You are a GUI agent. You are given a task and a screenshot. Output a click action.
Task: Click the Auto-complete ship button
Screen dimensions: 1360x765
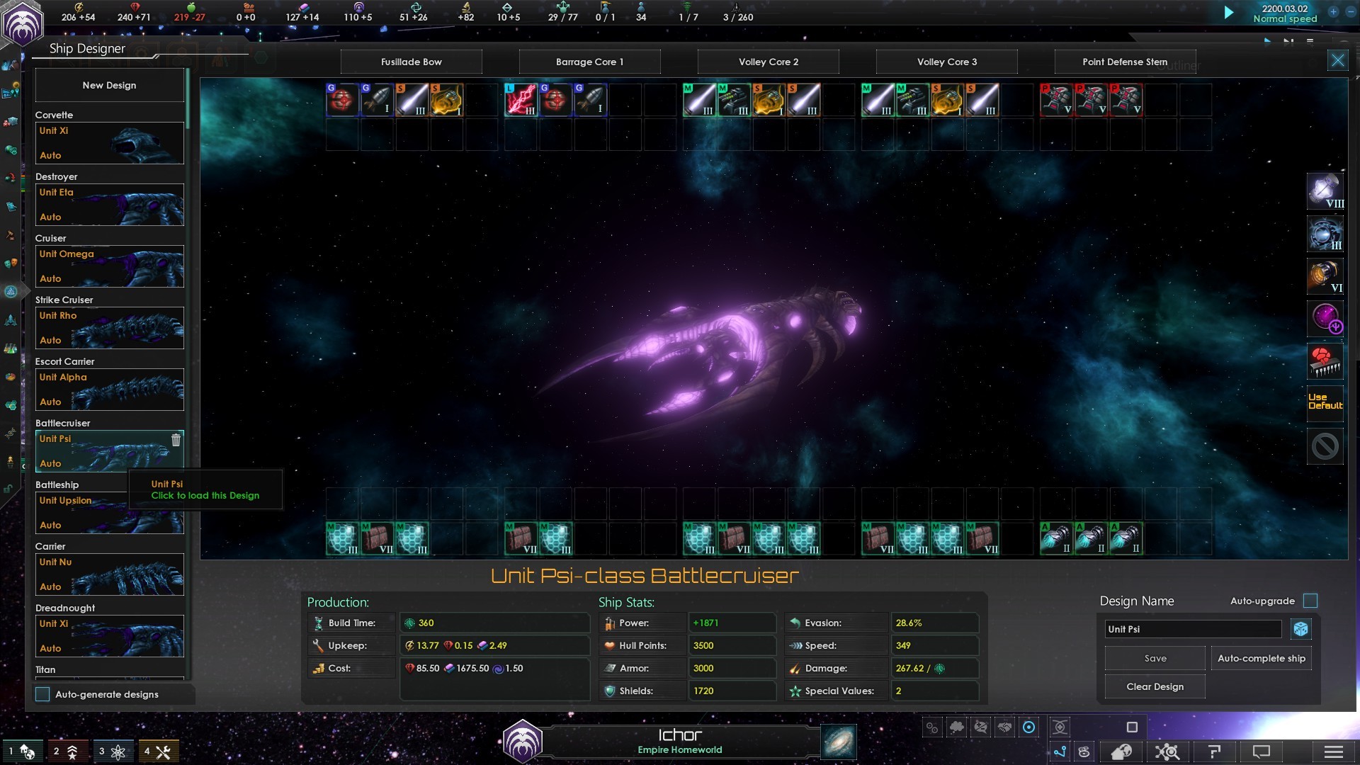click(1261, 658)
